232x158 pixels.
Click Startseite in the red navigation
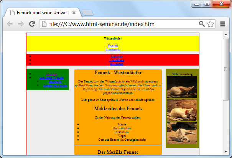coord(117,56)
